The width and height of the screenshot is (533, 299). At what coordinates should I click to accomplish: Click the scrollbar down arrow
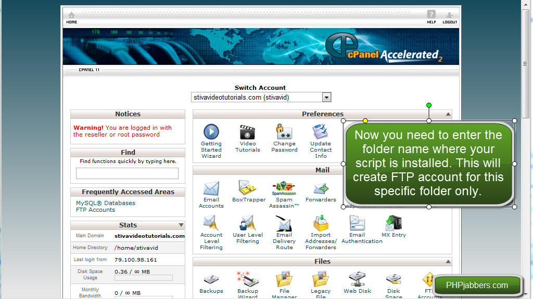[x=526, y=294]
